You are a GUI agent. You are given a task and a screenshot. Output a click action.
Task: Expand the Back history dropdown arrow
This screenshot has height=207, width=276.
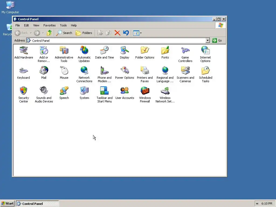(x=31, y=33)
